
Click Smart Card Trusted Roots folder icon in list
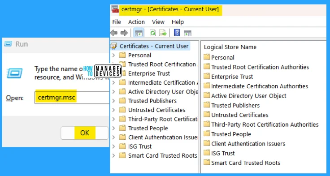tap(207, 163)
